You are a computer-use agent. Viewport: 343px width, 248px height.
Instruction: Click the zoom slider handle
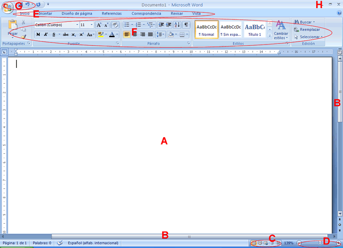click(320, 243)
